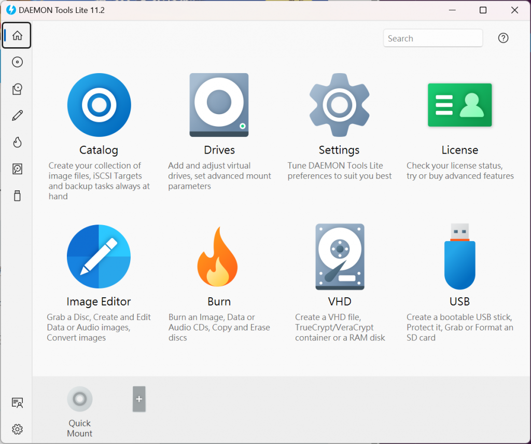Open help with the question mark icon
531x444 pixels.
click(503, 38)
